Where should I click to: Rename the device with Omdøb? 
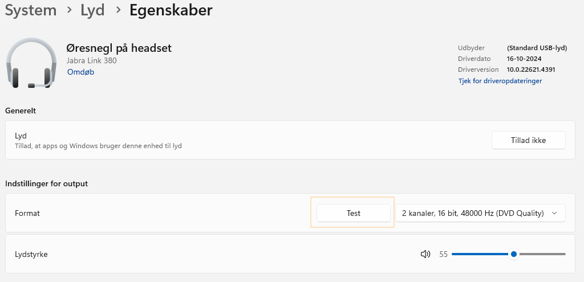pyautogui.click(x=80, y=72)
